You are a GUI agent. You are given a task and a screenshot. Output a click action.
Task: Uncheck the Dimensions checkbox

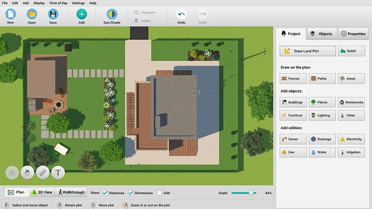(x=131, y=193)
